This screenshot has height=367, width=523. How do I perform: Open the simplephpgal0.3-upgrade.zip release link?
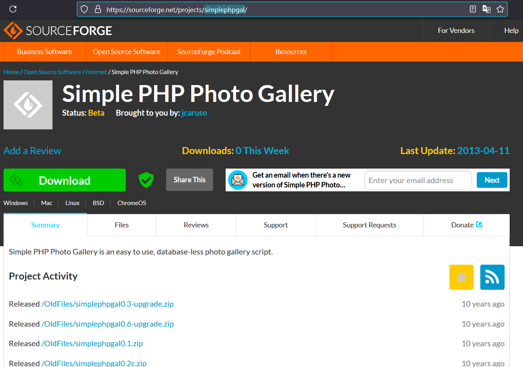108,304
